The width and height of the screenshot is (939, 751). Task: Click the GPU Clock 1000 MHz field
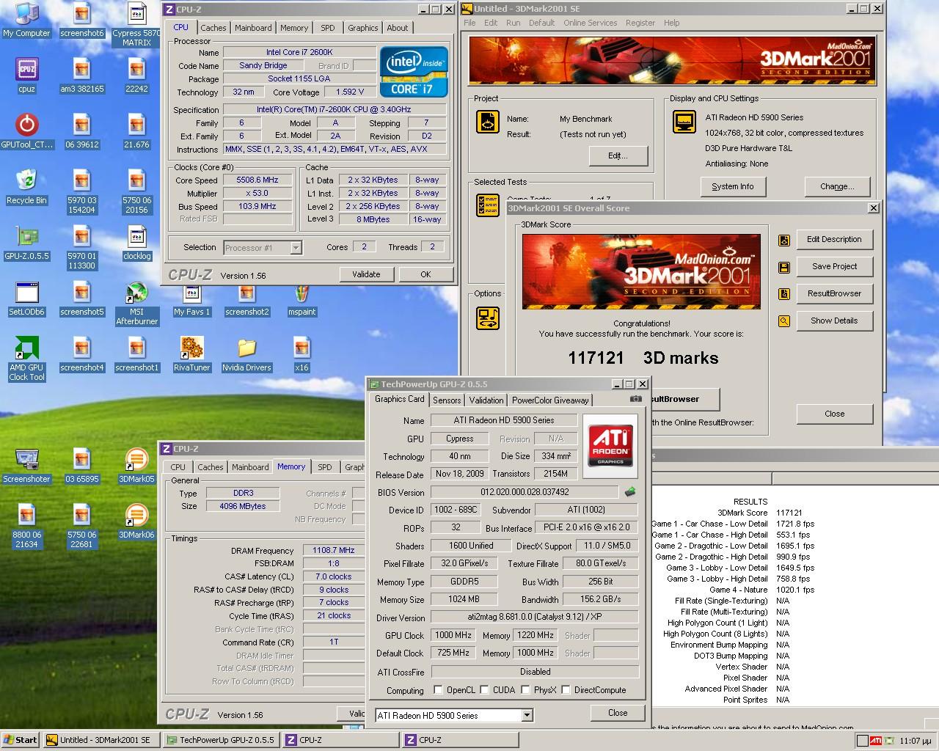pos(454,635)
